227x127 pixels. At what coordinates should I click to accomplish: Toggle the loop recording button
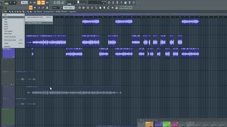point(47,2)
